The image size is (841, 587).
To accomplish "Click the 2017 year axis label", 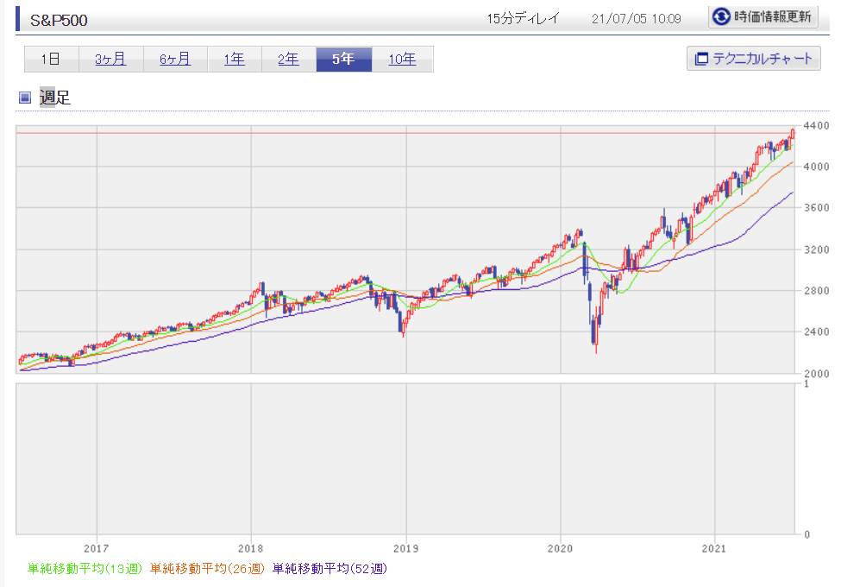I will click(97, 548).
